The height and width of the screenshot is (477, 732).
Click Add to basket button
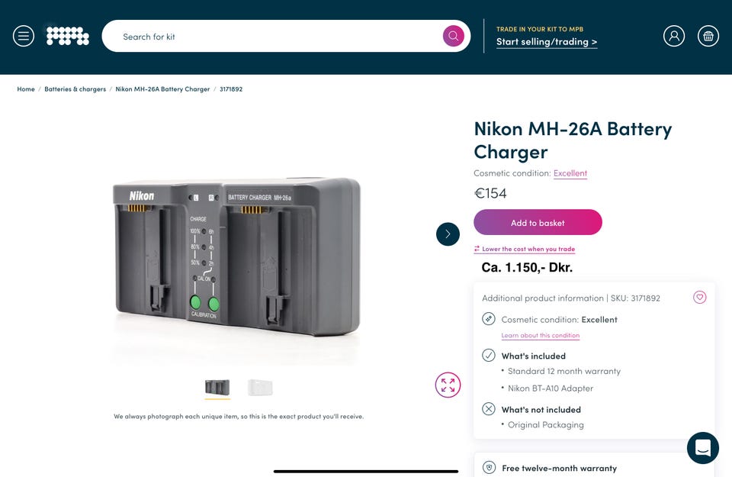coord(538,223)
